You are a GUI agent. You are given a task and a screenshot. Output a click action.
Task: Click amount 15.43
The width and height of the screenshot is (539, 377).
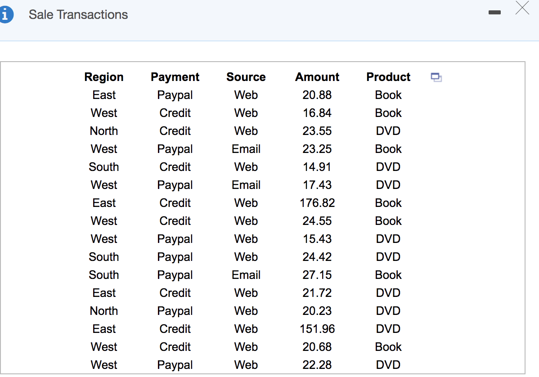pyautogui.click(x=317, y=239)
